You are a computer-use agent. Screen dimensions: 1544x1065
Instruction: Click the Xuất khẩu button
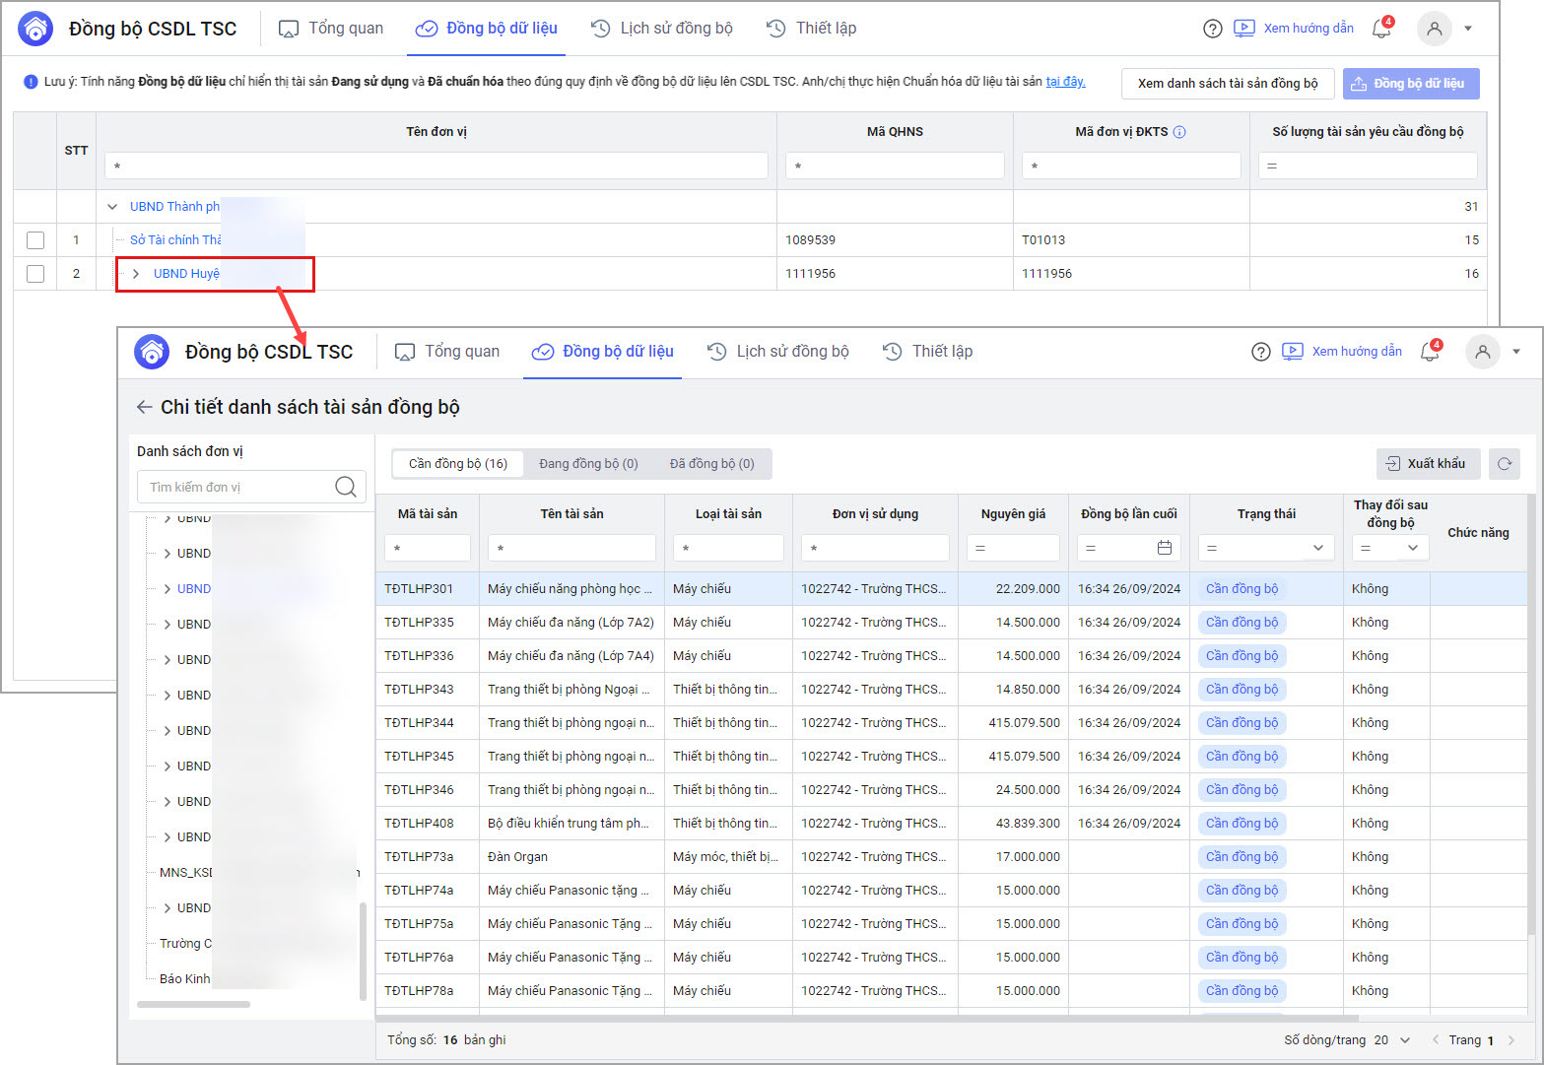(1426, 464)
